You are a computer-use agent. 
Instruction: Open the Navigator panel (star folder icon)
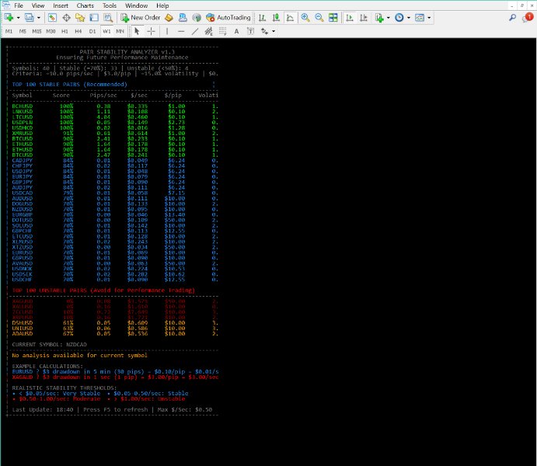[80, 17]
